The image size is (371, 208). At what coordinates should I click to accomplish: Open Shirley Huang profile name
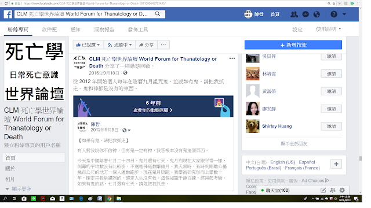tap(277, 126)
